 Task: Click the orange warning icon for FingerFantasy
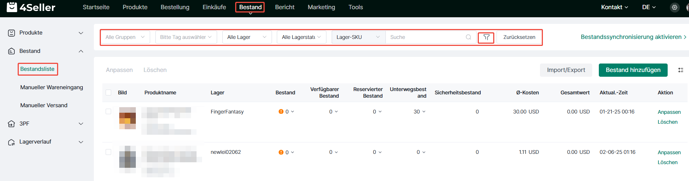coord(281,112)
